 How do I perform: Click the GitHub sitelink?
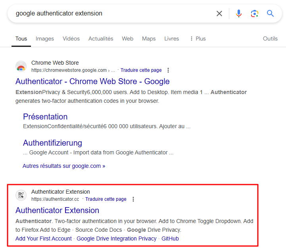click(170, 238)
